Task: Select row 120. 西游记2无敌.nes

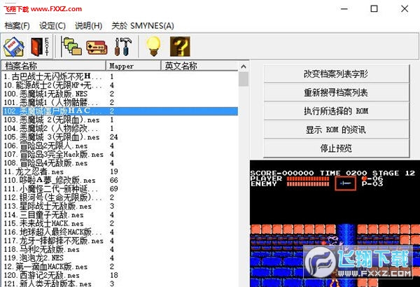Action: [120, 275]
